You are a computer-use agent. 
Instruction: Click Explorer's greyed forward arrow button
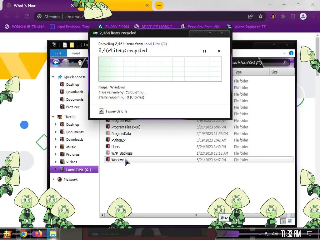click(66, 62)
